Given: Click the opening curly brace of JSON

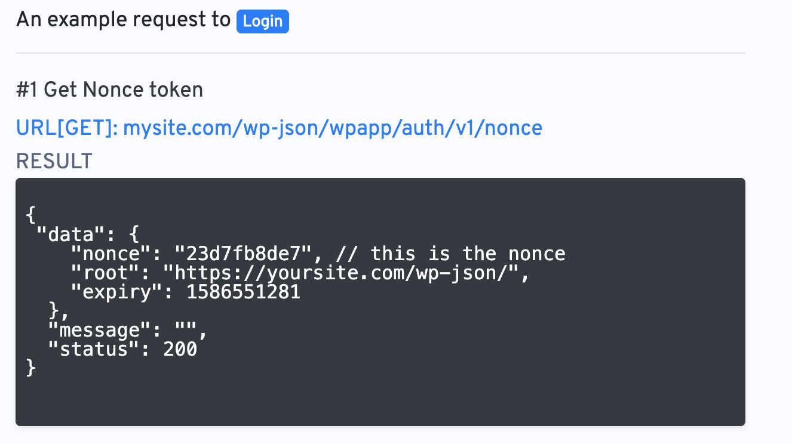Looking at the screenshot, I should (x=31, y=215).
